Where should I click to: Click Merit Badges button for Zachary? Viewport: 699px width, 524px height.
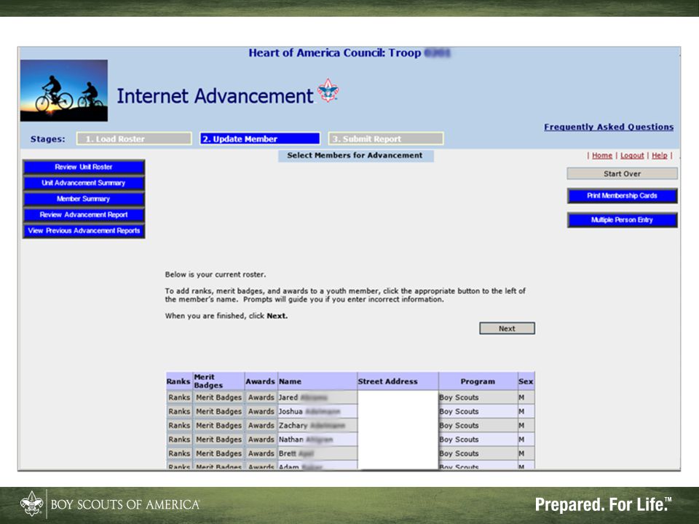(218, 426)
